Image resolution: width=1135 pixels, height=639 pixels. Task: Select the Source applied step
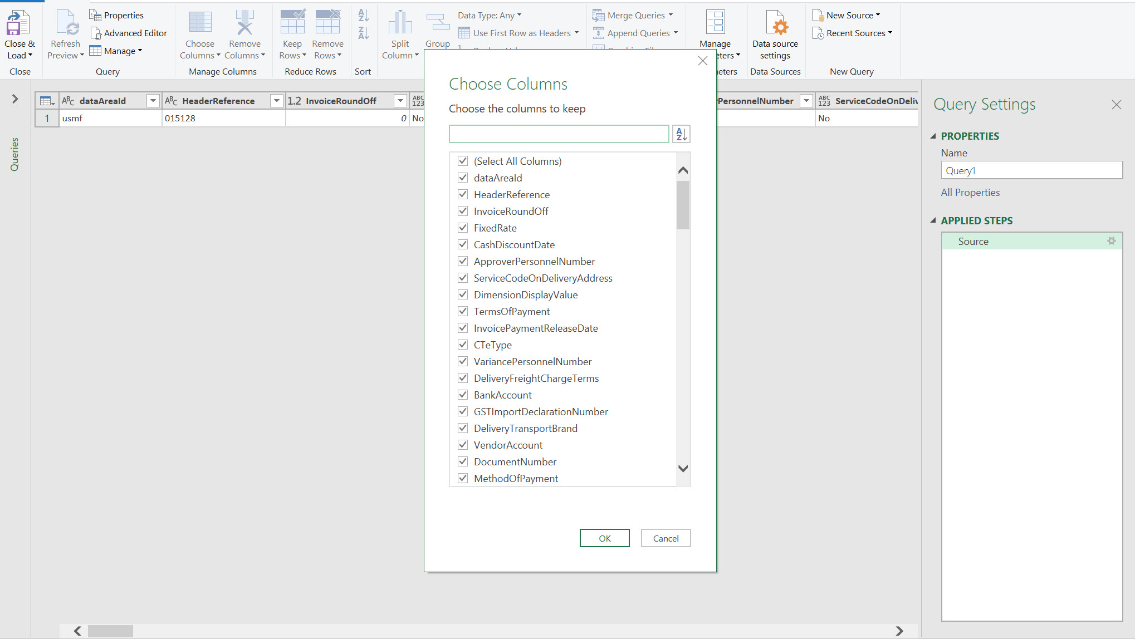click(1031, 241)
